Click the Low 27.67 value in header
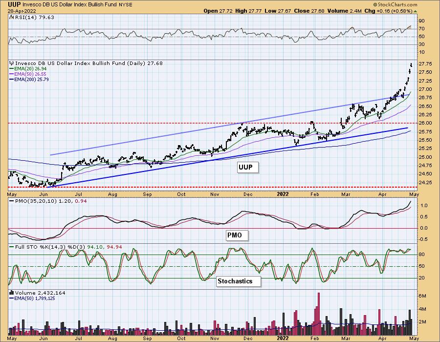Screen dimensions: 440x342 point(278,11)
